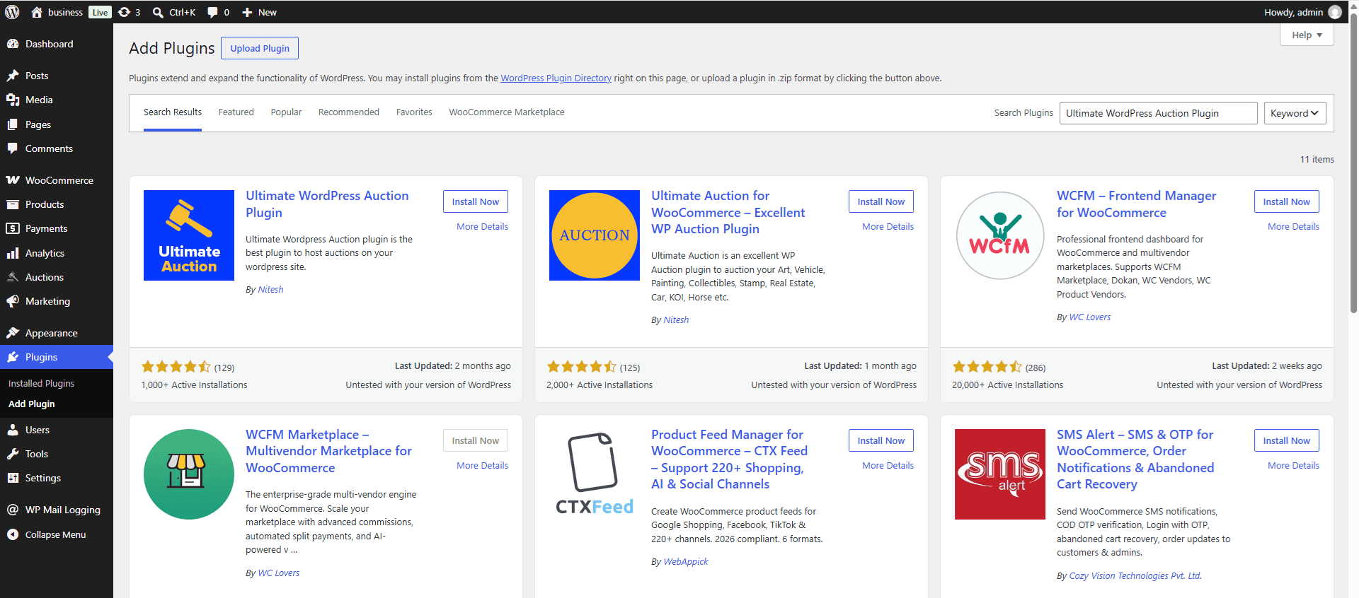Click the Auctions gavel icon in sidebar

pyautogui.click(x=13, y=277)
